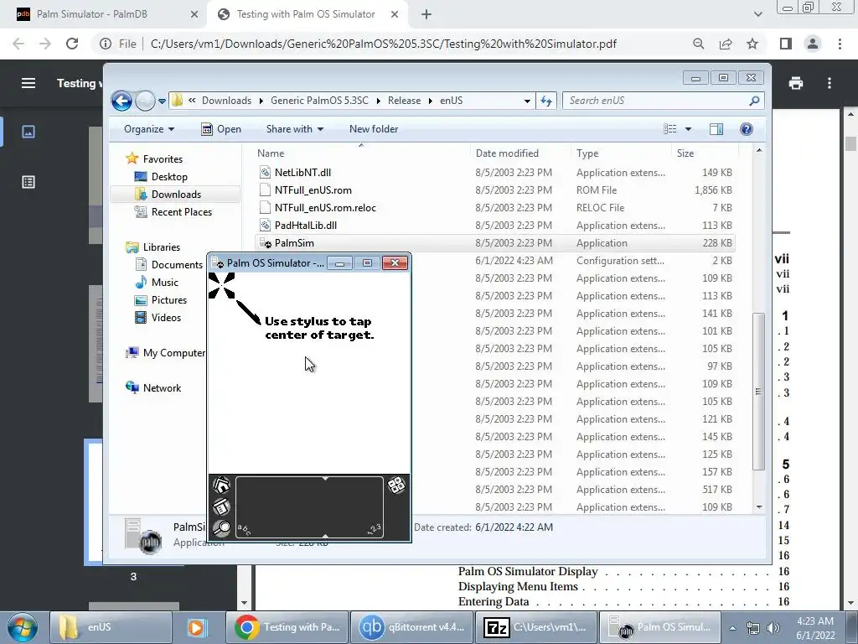Select Documents library in navigation pane
This screenshot has height=644, width=858.
pyautogui.click(x=177, y=265)
